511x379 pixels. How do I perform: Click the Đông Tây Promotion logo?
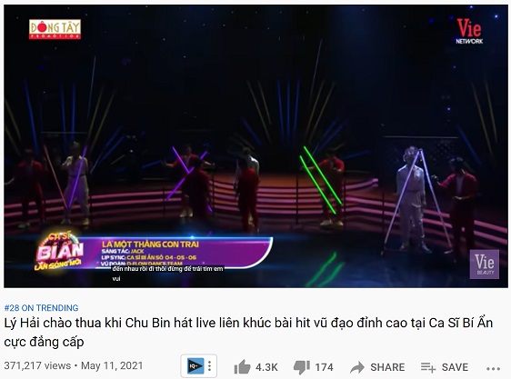pyautogui.click(x=55, y=29)
